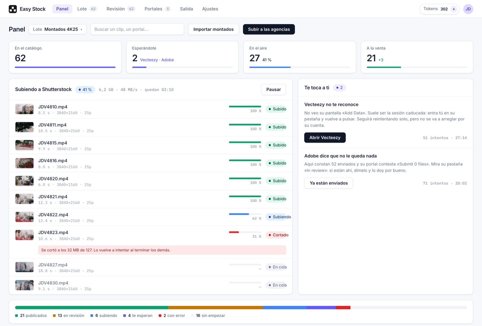482x326 pixels.
Task: Open the Lote Montados 4K25 dropdown
Action: (x=58, y=29)
